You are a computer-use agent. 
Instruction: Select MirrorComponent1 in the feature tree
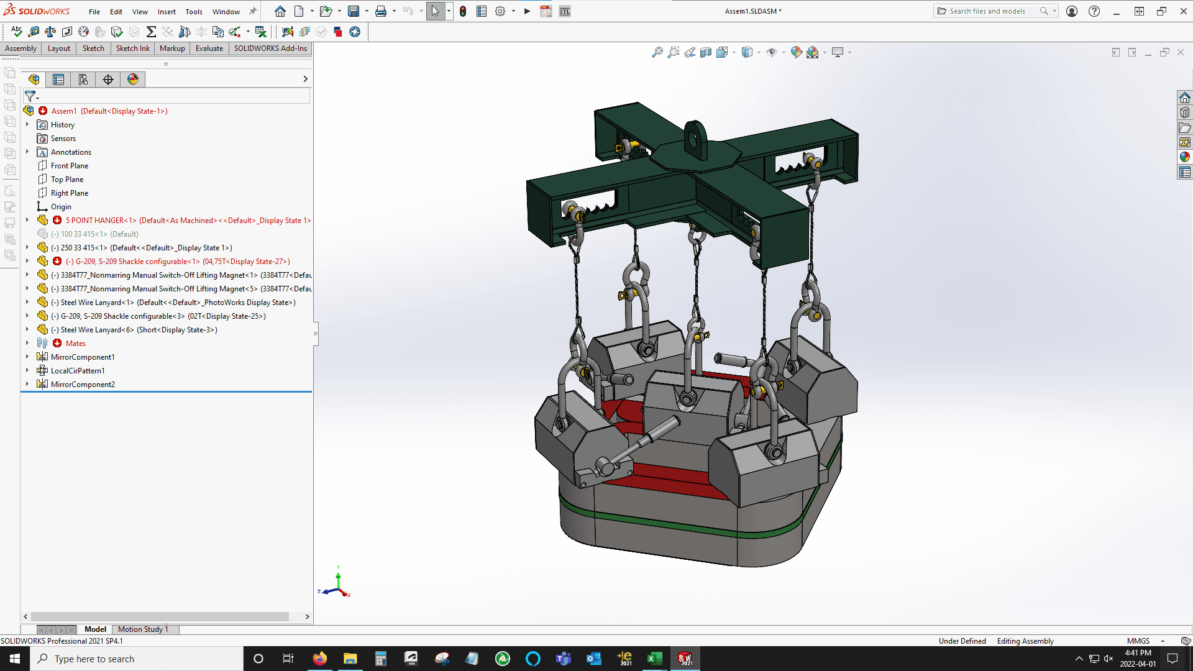83,357
